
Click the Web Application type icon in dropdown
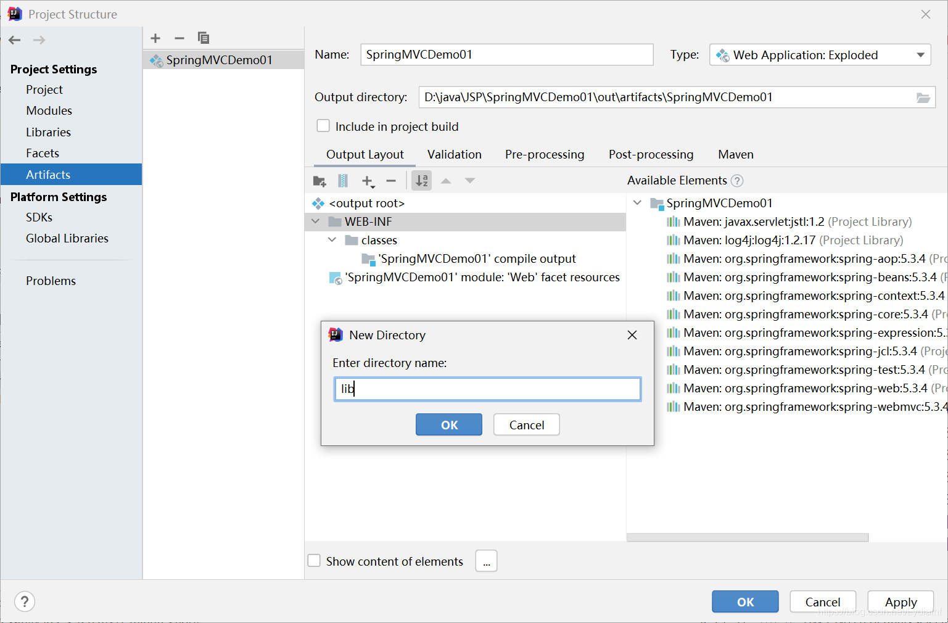pos(722,56)
